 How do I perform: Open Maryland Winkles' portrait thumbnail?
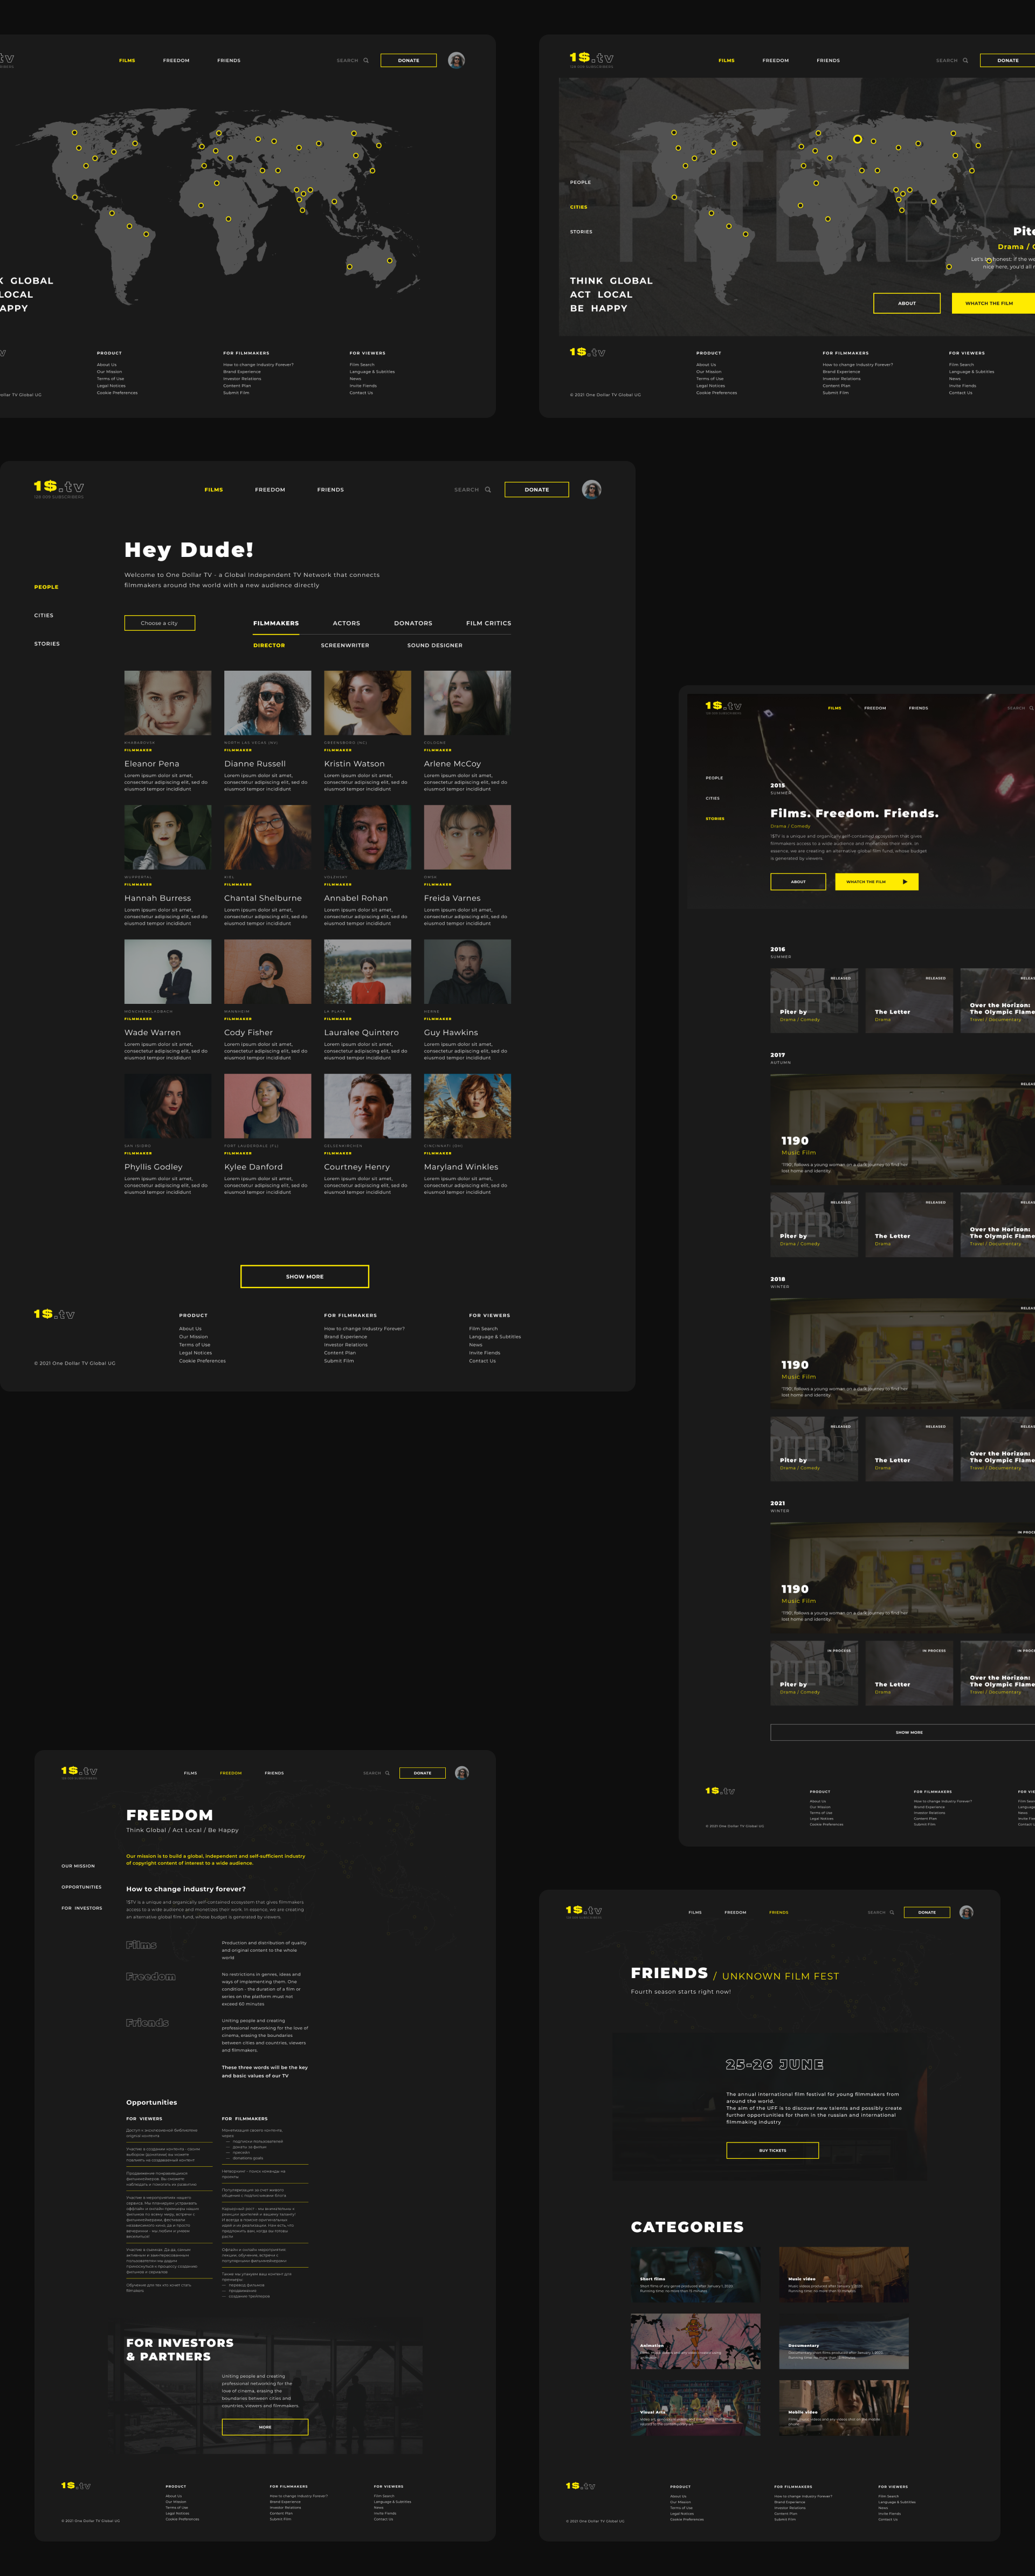(467, 1106)
